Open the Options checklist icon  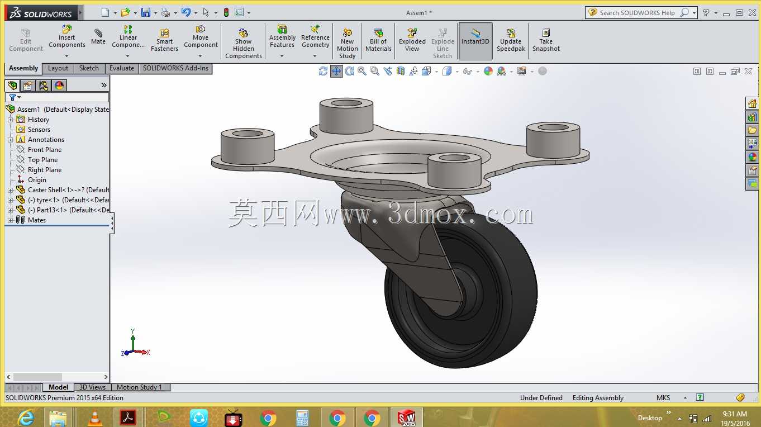point(239,12)
